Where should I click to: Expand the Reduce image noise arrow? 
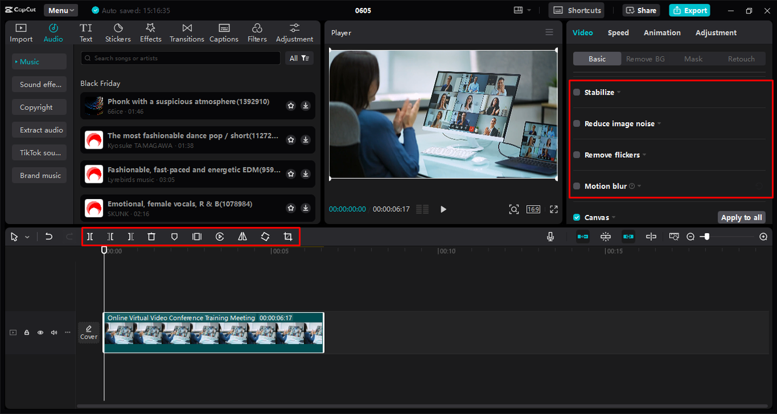coord(659,124)
